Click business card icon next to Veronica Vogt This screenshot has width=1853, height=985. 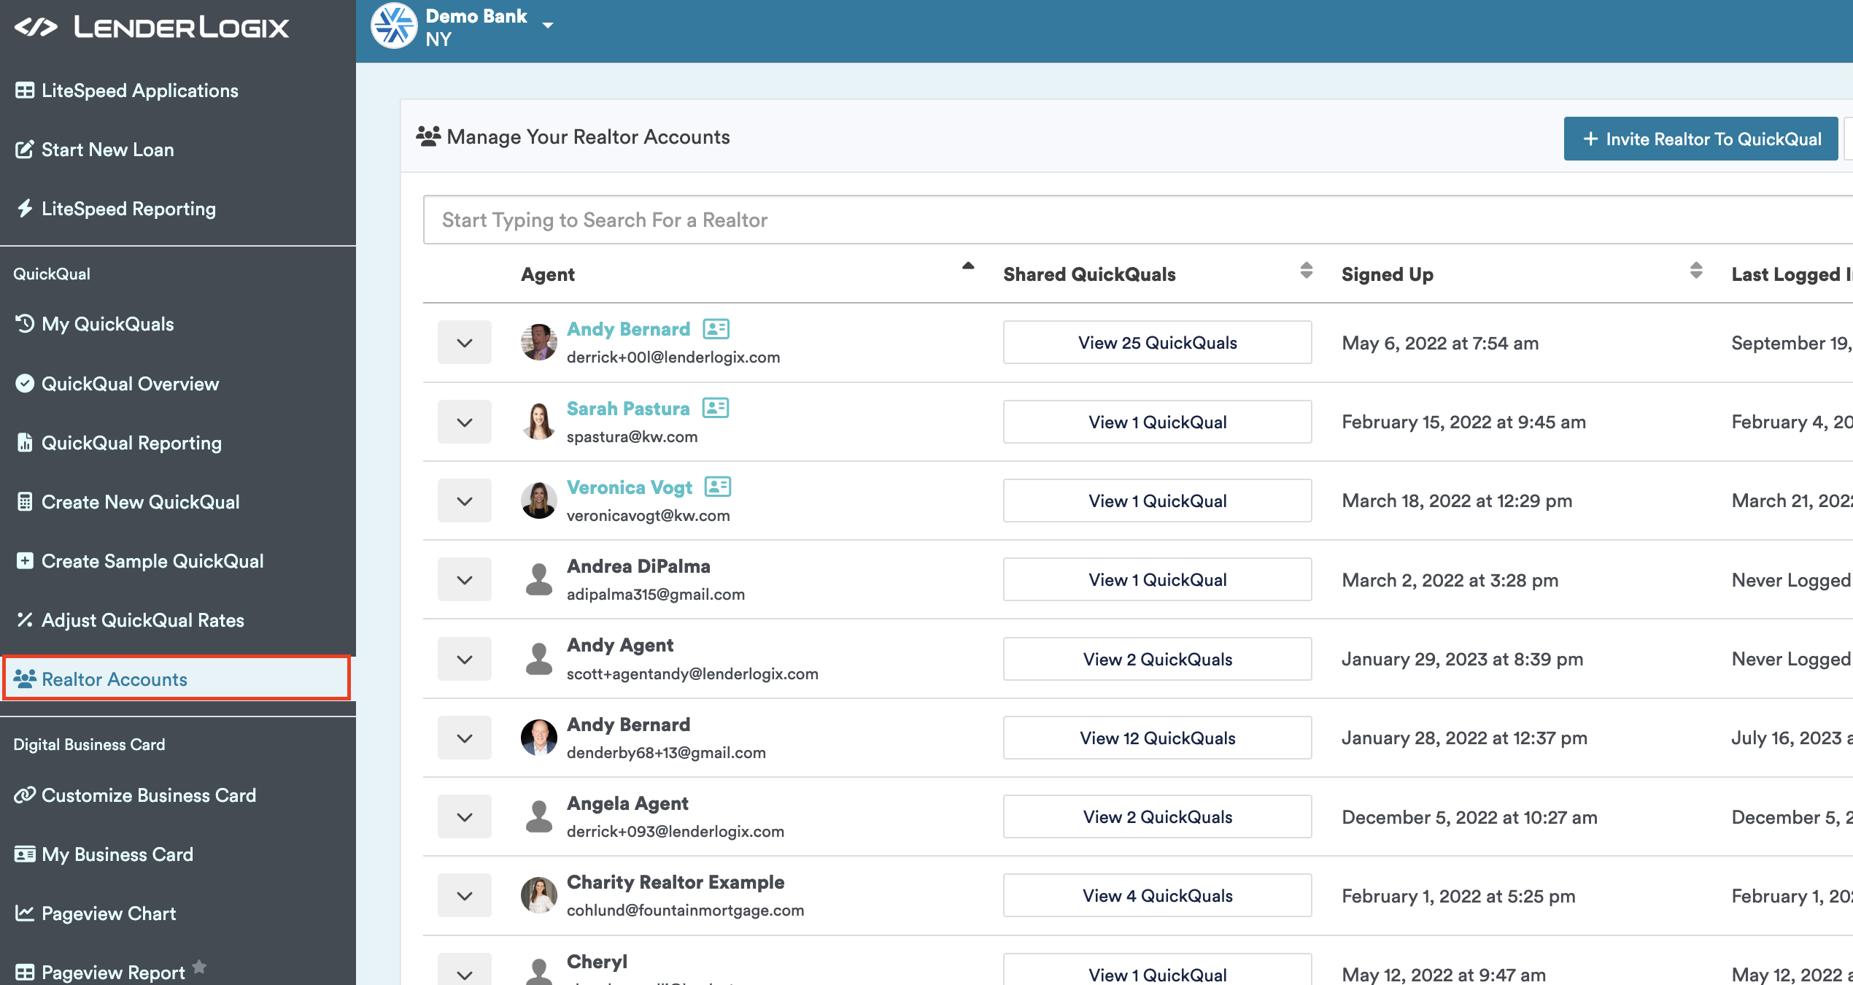coord(718,487)
